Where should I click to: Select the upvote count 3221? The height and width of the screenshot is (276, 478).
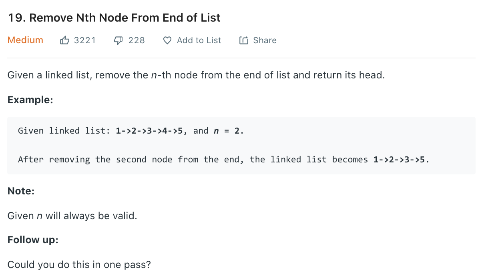coord(85,40)
